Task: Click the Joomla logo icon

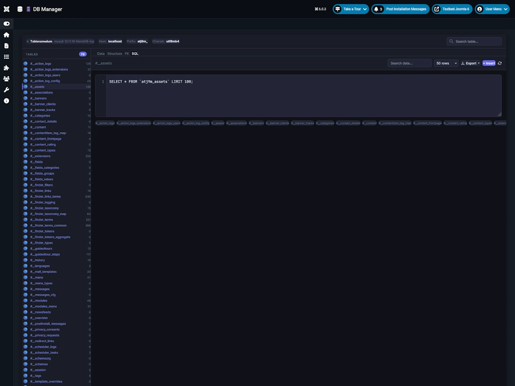Action: tap(7, 9)
